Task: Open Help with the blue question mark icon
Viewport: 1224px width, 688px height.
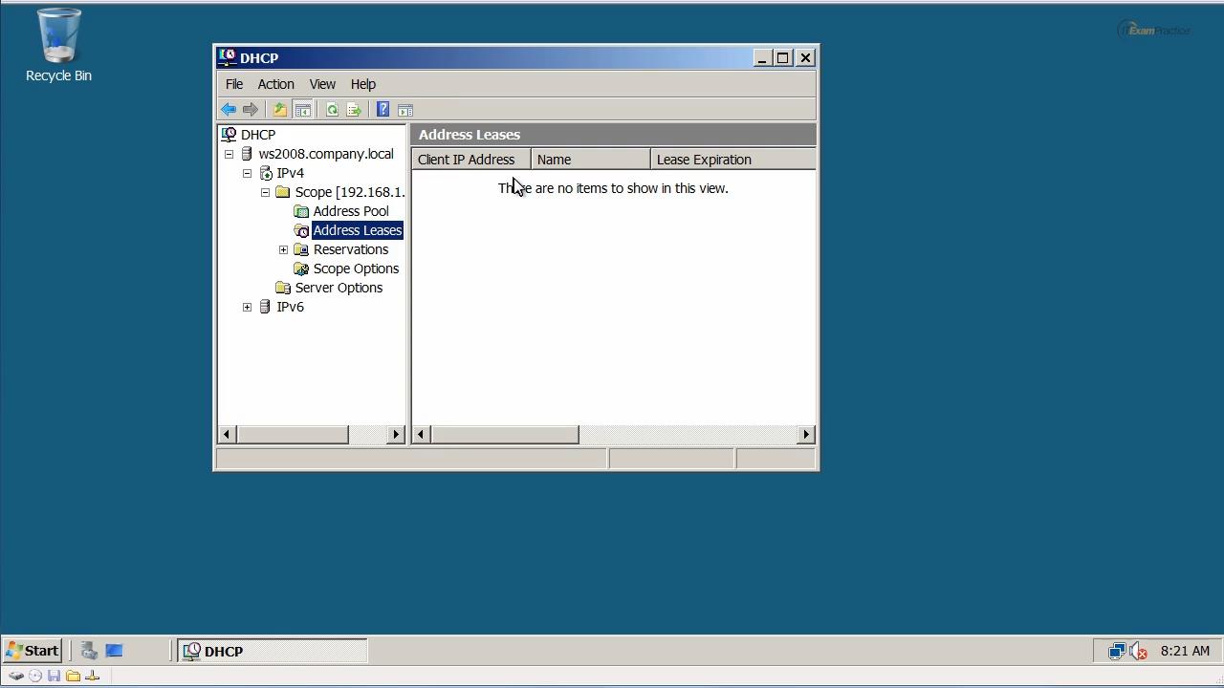Action: coord(382,110)
